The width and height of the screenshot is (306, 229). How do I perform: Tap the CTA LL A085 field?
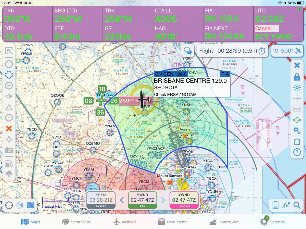point(178,15)
